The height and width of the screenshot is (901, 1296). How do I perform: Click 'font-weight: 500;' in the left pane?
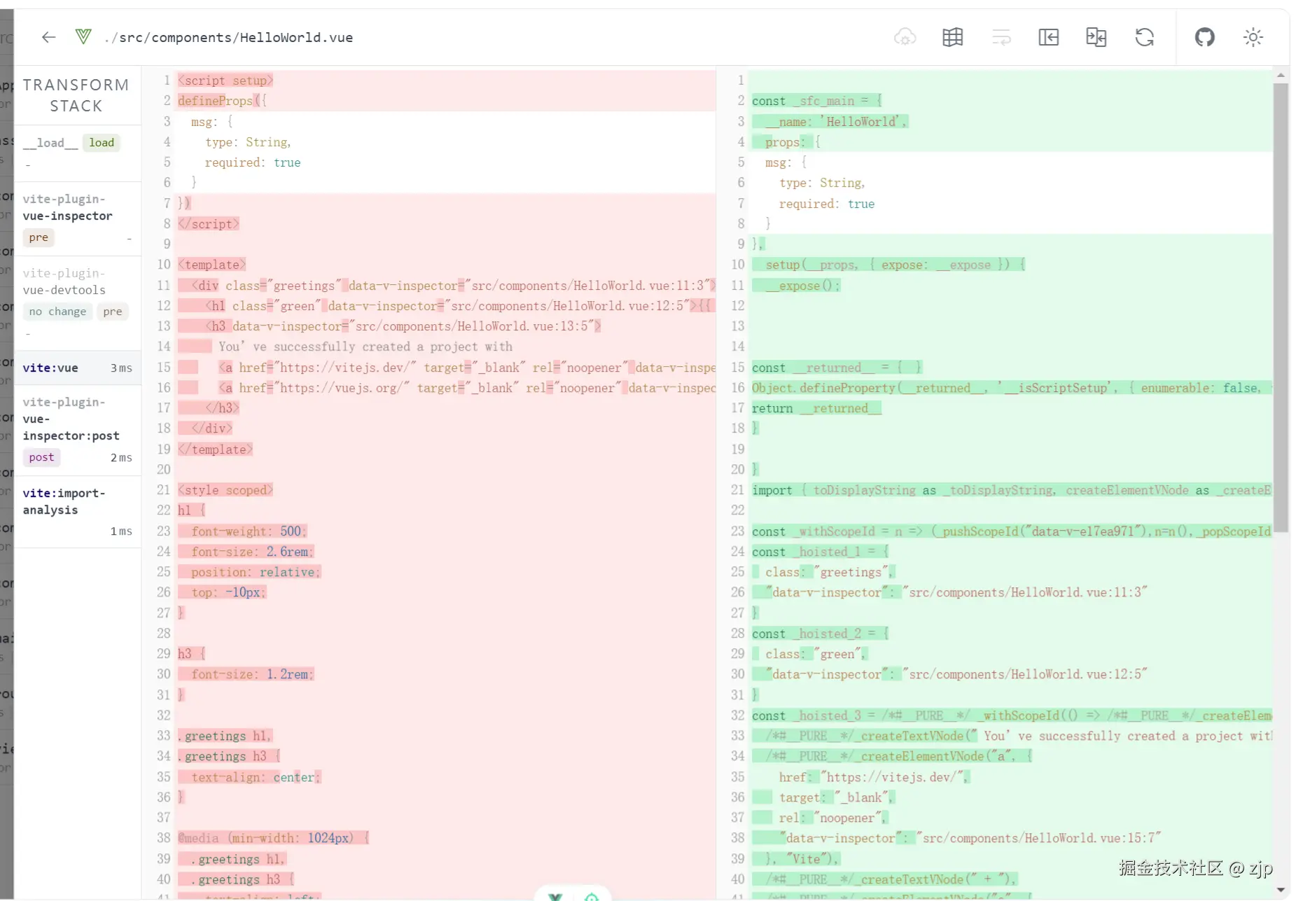(x=249, y=531)
